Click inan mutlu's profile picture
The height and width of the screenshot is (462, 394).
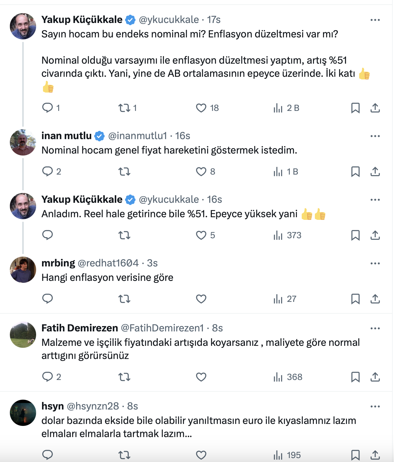click(23, 142)
